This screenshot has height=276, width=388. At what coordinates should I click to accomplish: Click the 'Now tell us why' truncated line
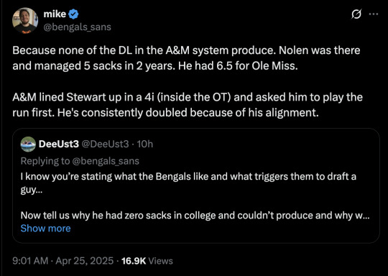point(195,216)
